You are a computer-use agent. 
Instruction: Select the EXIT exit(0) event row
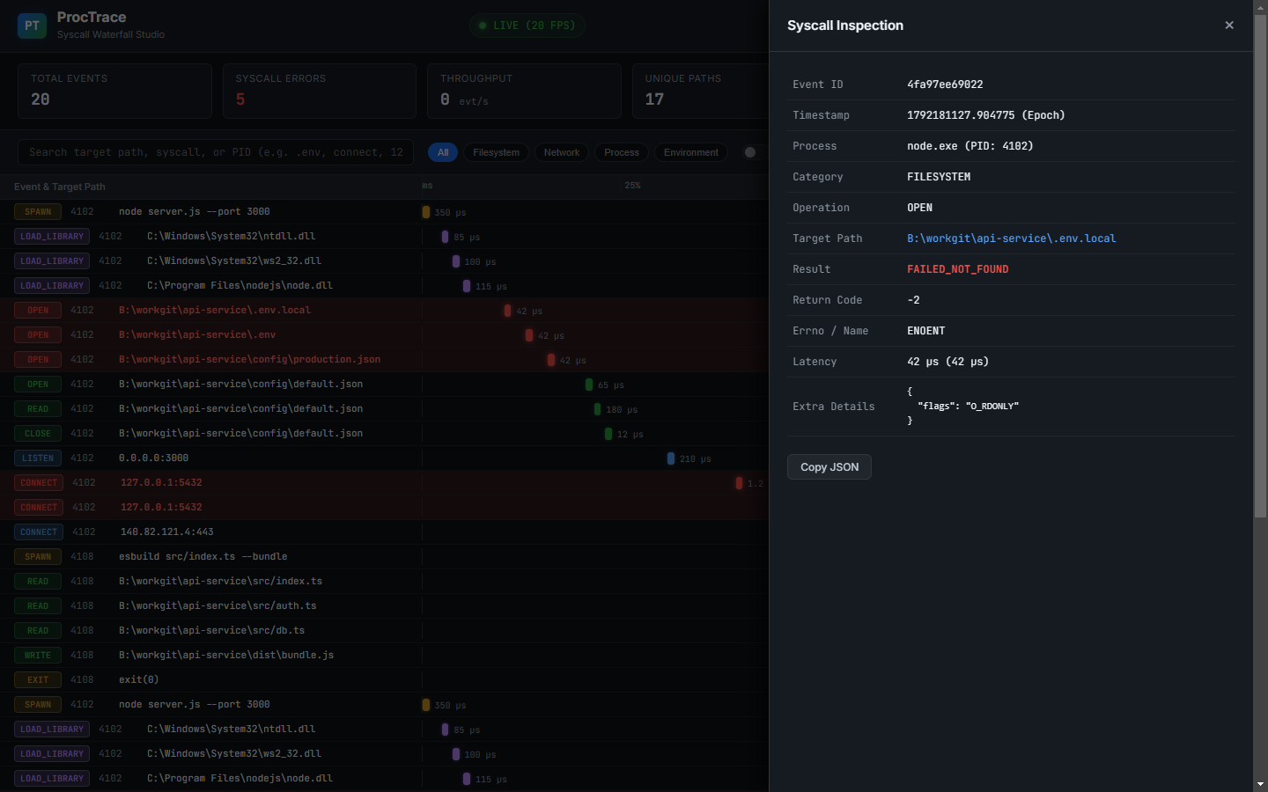point(384,680)
